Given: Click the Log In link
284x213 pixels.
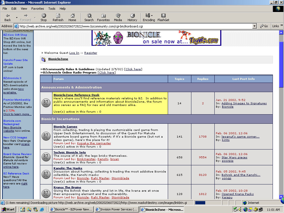Looking at the screenshot, I should pos(74,53).
